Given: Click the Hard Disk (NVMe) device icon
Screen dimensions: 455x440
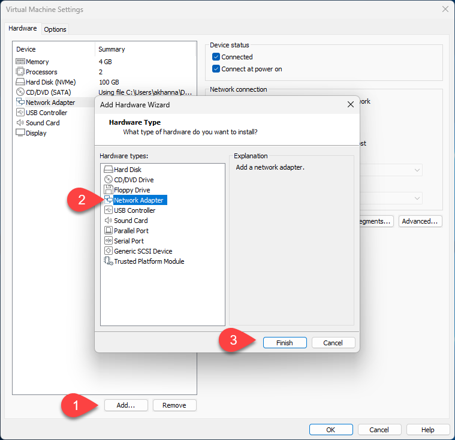Looking at the screenshot, I should coord(20,82).
